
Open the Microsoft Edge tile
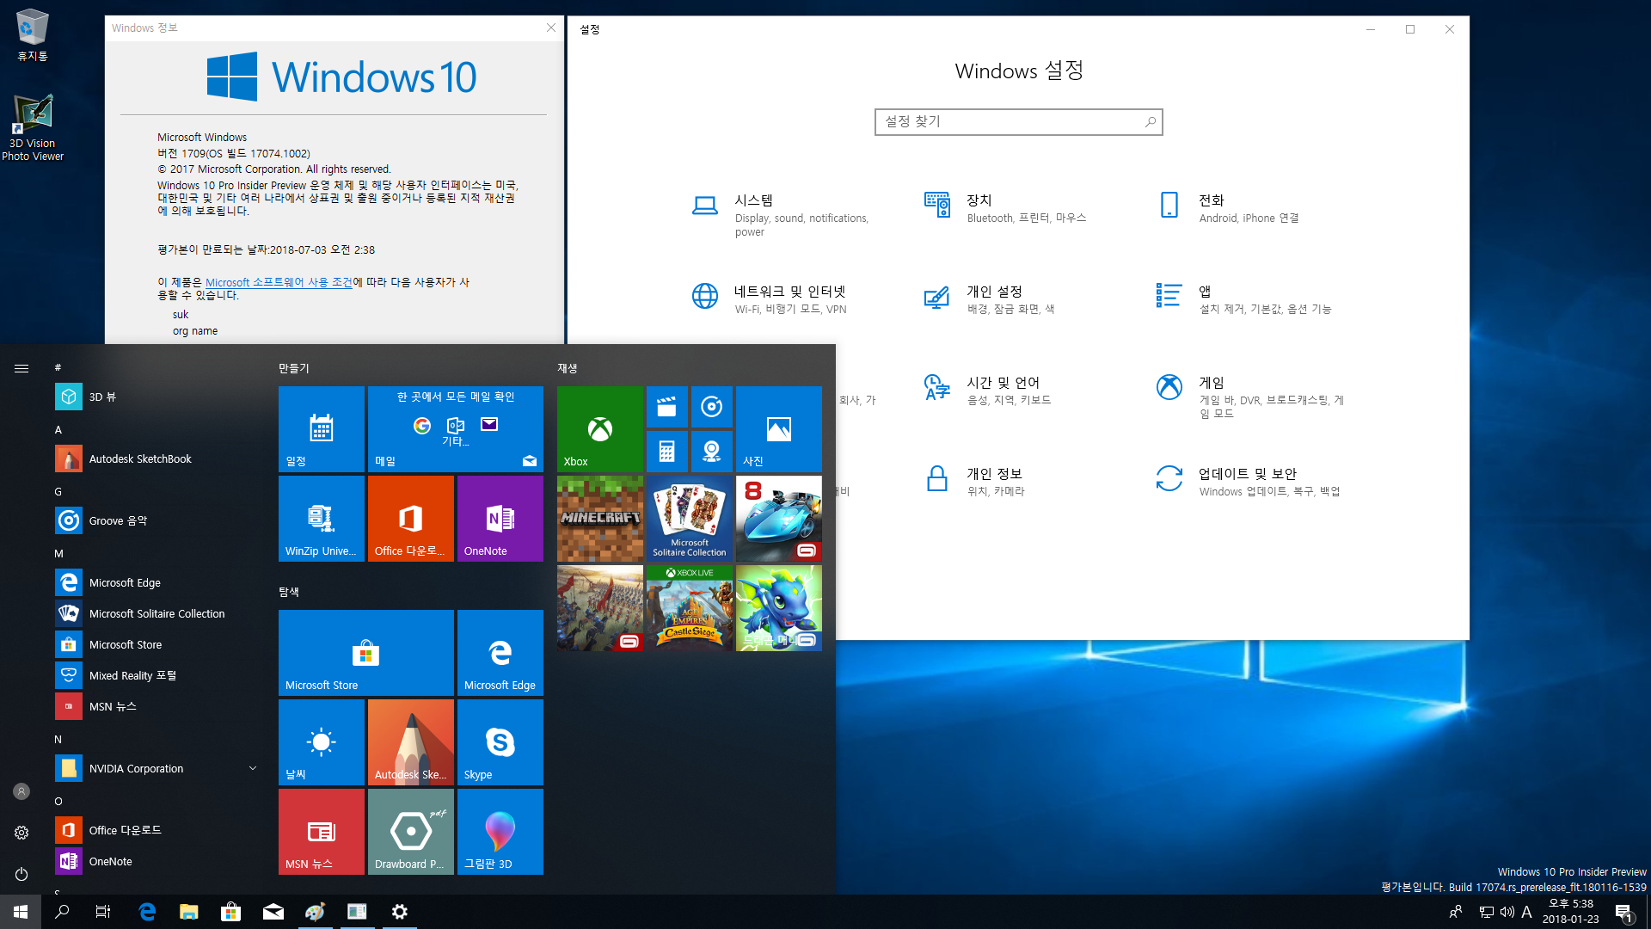pyautogui.click(x=500, y=653)
